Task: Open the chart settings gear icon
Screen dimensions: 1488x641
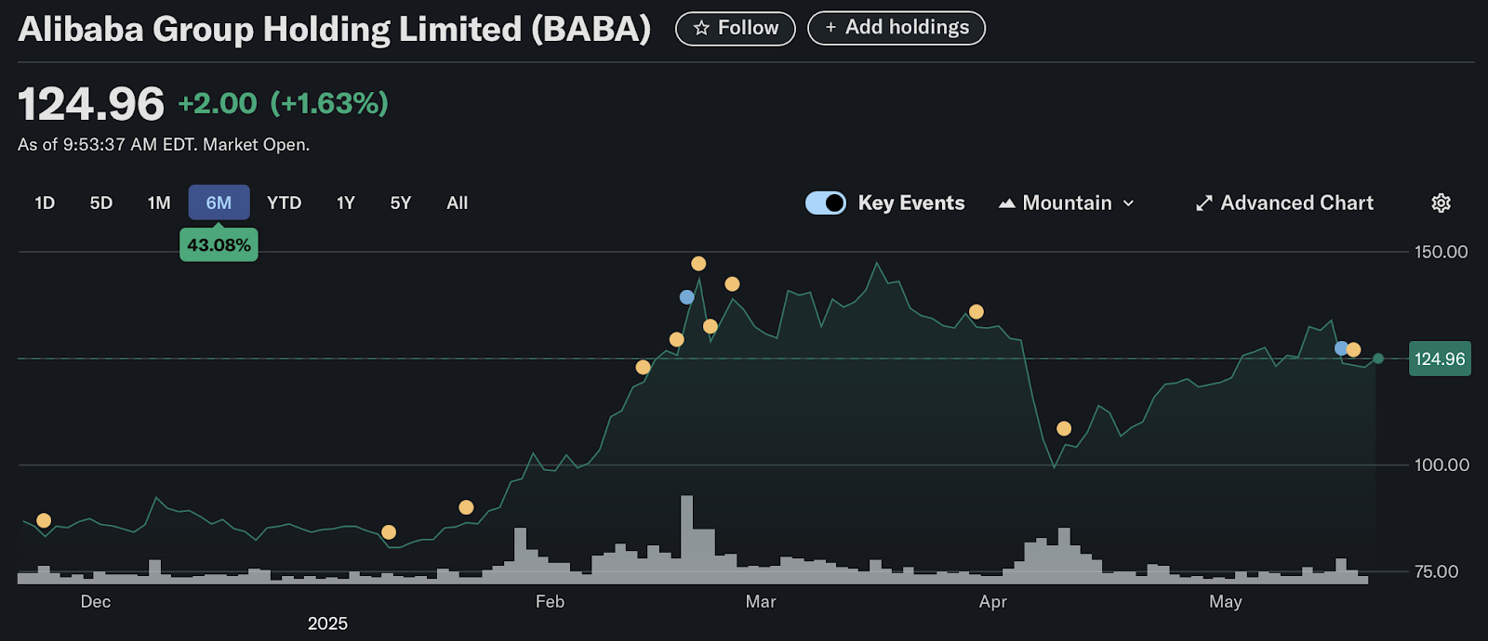Action: pos(1441,203)
